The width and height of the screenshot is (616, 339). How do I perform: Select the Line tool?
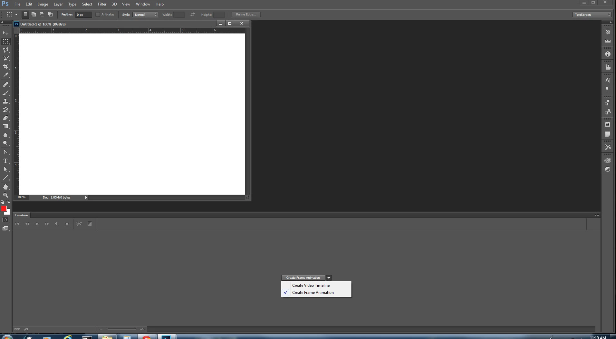tap(5, 178)
